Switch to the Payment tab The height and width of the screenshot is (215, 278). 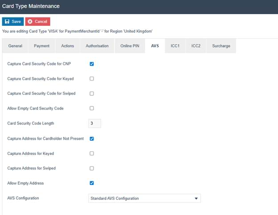pyautogui.click(x=42, y=46)
